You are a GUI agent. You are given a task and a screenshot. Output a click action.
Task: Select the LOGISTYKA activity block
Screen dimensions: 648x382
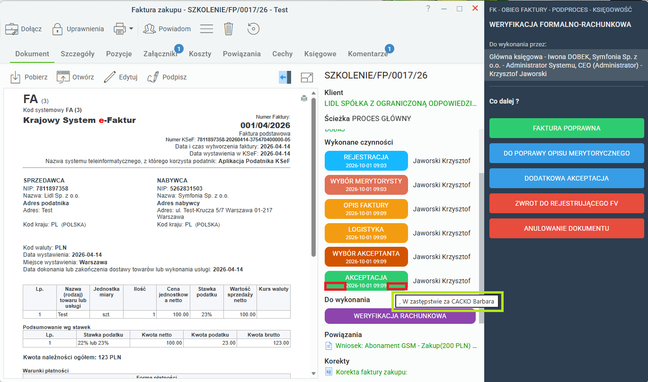click(366, 233)
